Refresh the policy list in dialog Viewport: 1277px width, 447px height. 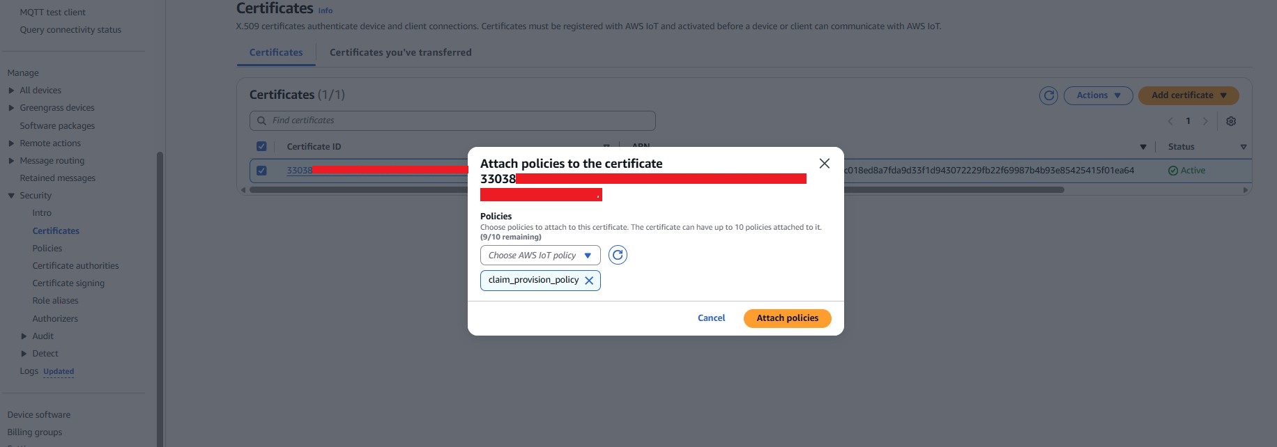point(618,256)
